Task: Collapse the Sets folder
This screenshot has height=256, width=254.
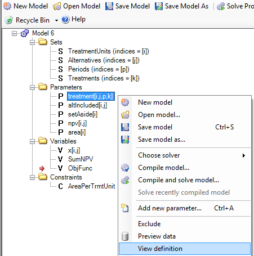Action: 32,42
